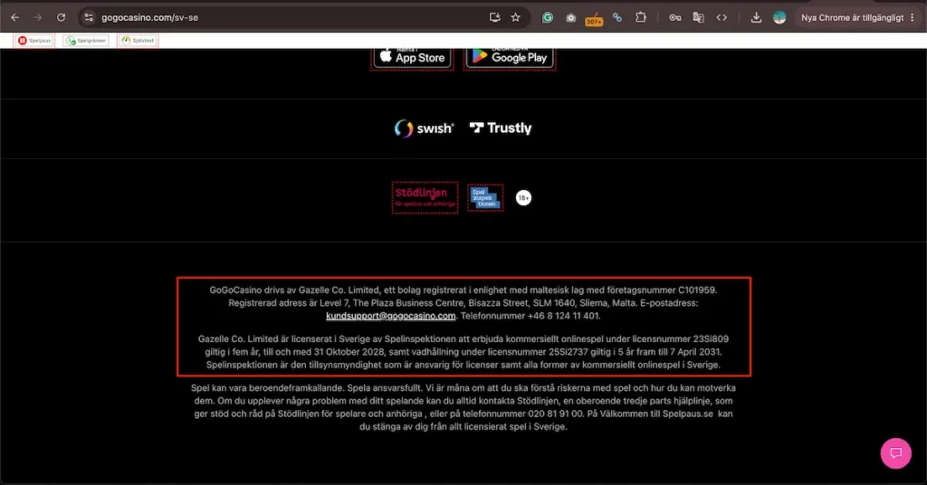Reload the gogocasino page
The width and height of the screenshot is (927, 485).
(61, 18)
